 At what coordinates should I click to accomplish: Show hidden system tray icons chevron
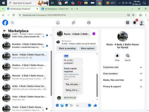pos(119,3)
